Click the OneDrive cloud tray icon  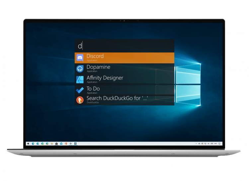pyautogui.click(x=199, y=144)
